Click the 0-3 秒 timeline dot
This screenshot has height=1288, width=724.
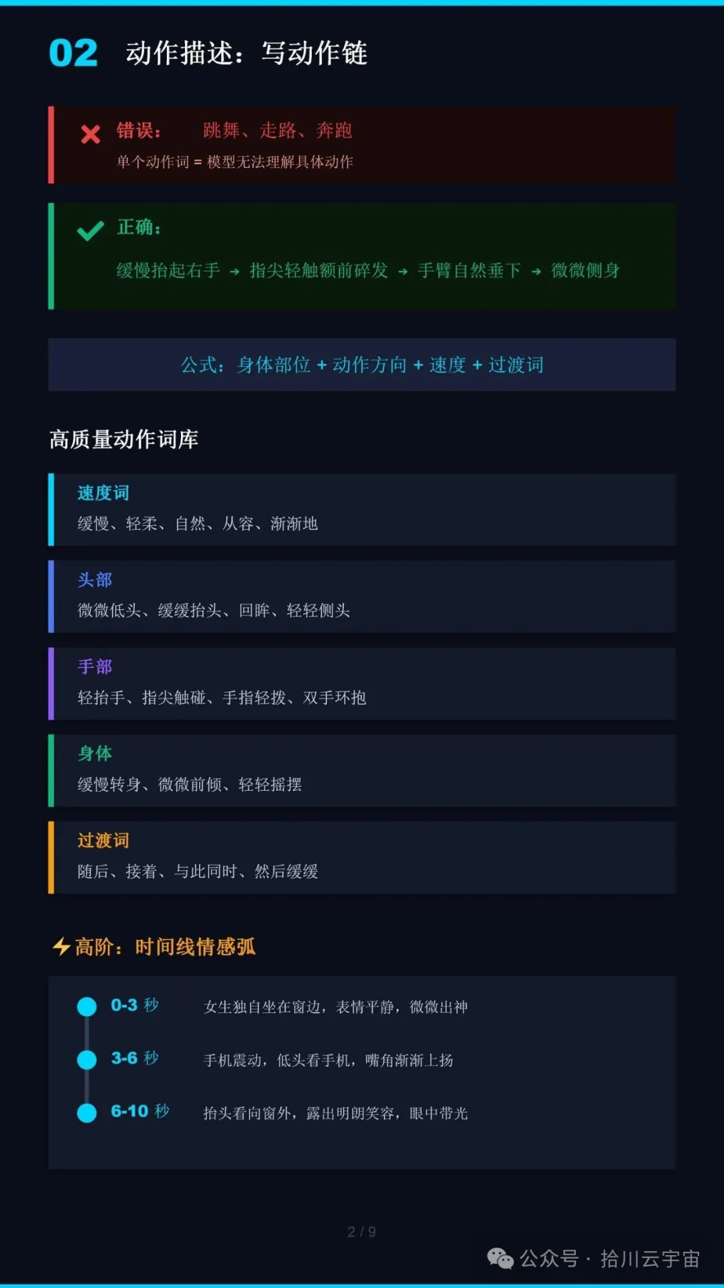(87, 1006)
